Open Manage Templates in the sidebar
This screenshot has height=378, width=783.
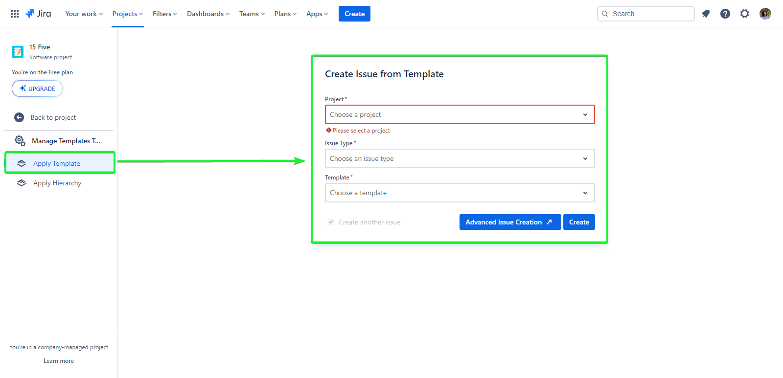(x=66, y=141)
